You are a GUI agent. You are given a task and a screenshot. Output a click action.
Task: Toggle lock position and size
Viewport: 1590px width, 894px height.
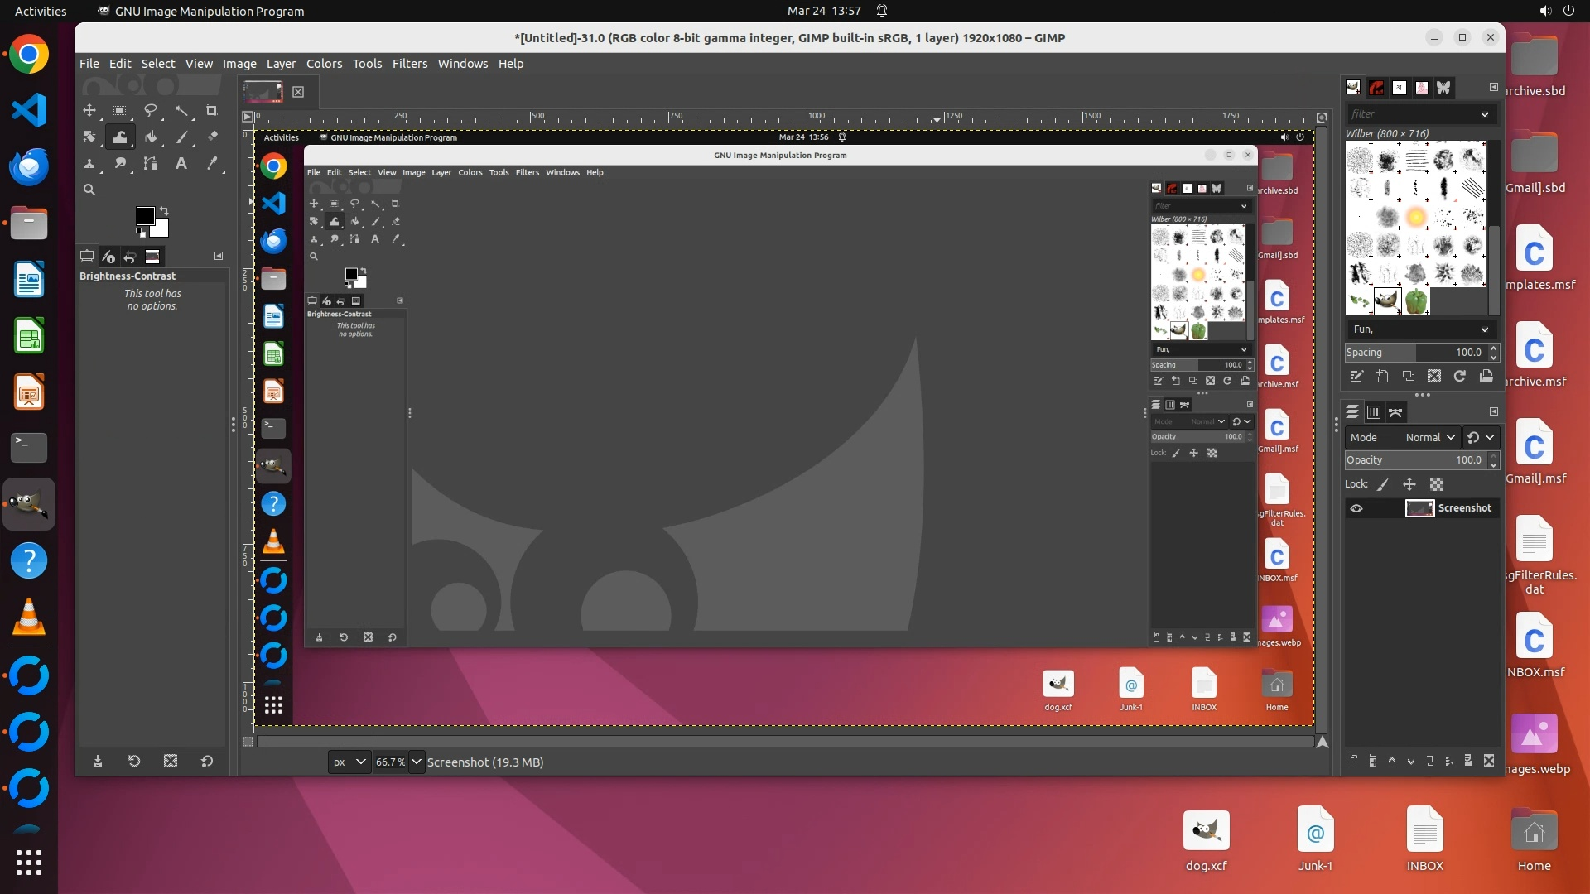pos(1409,485)
